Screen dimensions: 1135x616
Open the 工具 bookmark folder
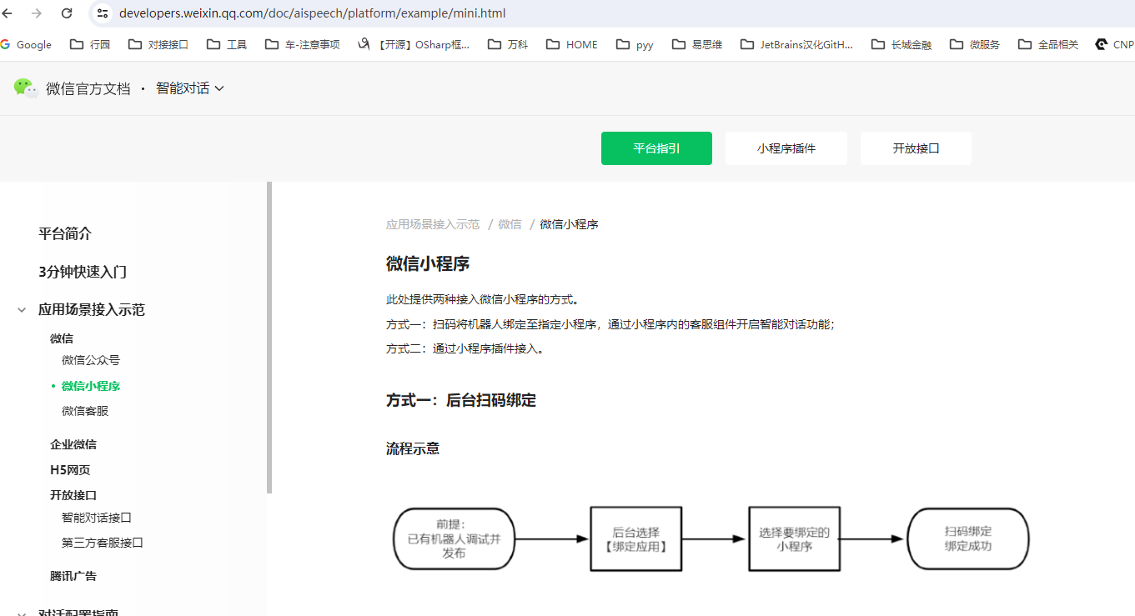227,45
